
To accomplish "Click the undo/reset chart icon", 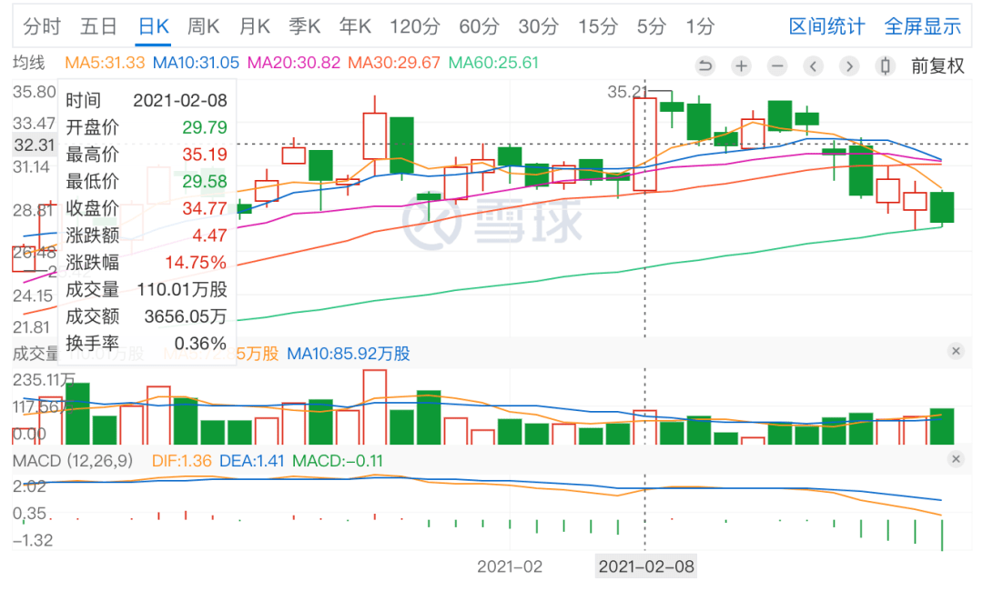I will 705,65.
